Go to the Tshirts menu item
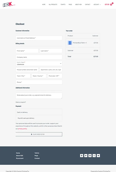 click(x=63, y=5)
